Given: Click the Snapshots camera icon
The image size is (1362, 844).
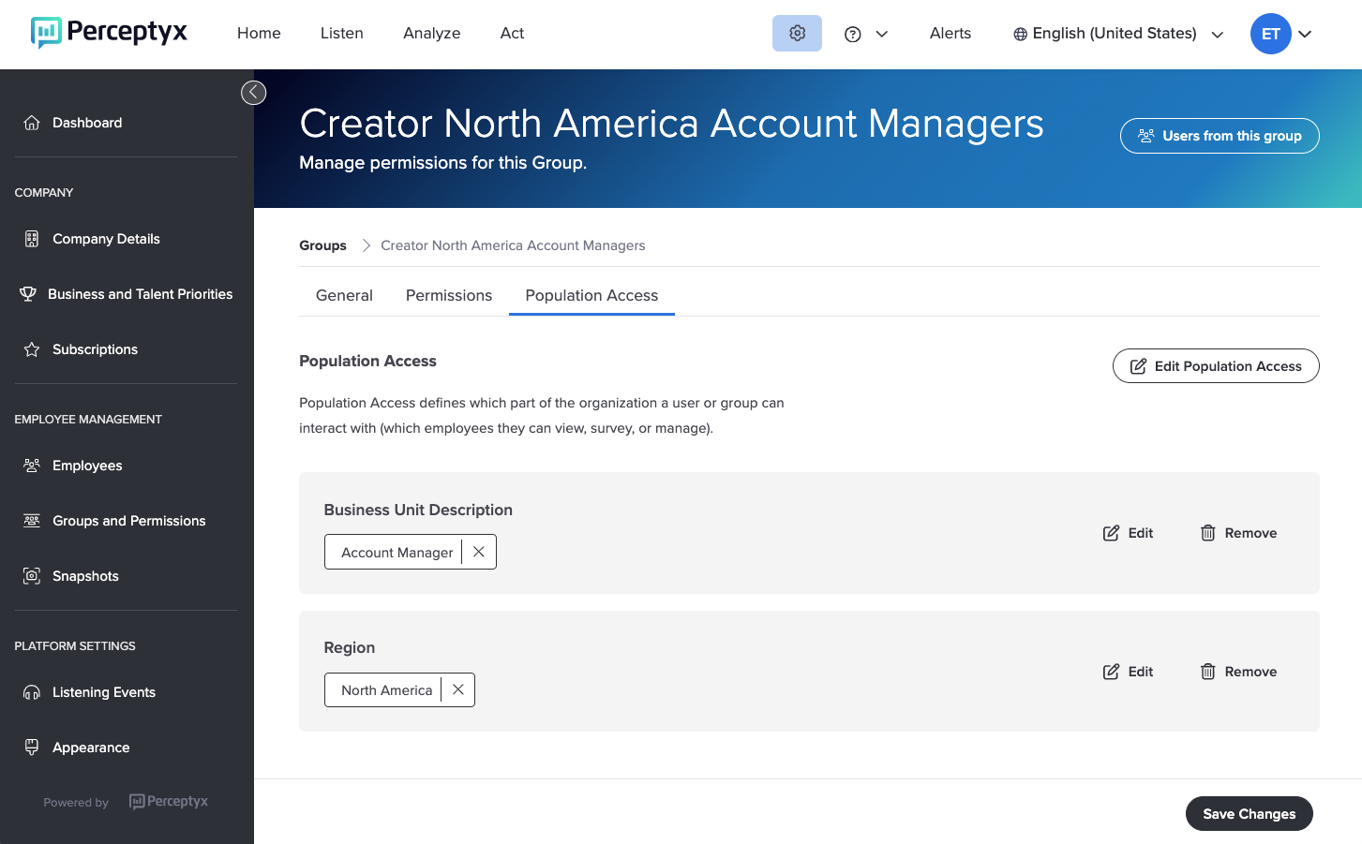Looking at the screenshot, I should (x=32, y=576).
